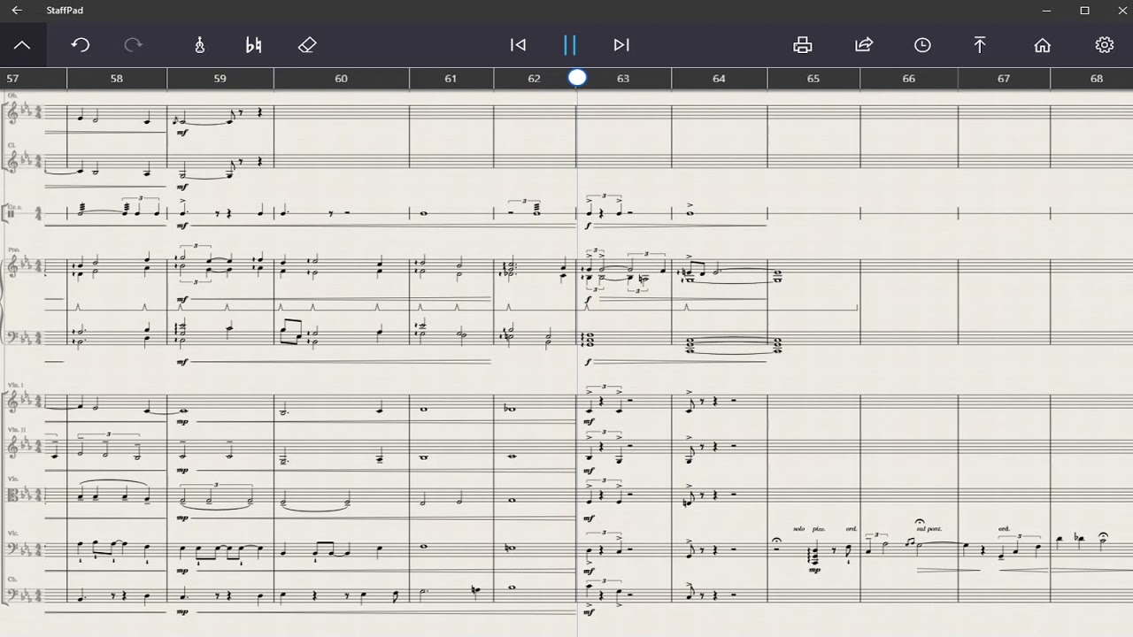Undo the last action
This screenshot has width=1133, height=637.
point(81,45)
